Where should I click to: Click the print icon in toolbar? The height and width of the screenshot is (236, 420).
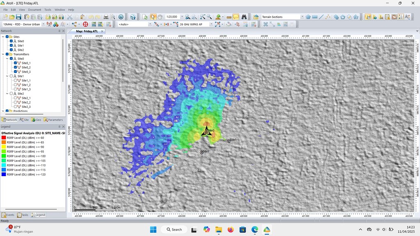pyautogui.click(x=106, y=17)
